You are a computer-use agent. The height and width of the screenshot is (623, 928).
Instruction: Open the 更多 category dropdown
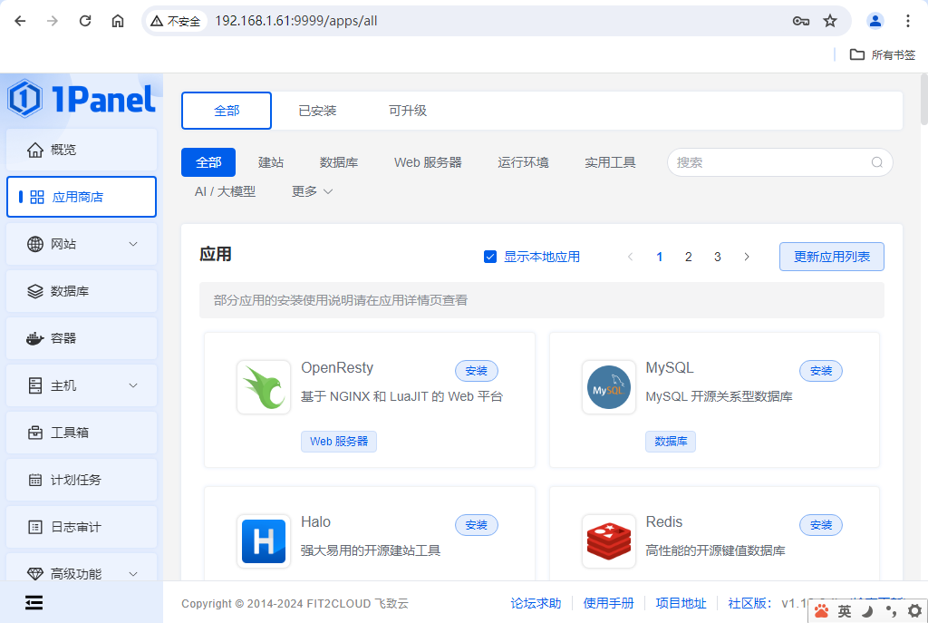(x=311, y=191)
